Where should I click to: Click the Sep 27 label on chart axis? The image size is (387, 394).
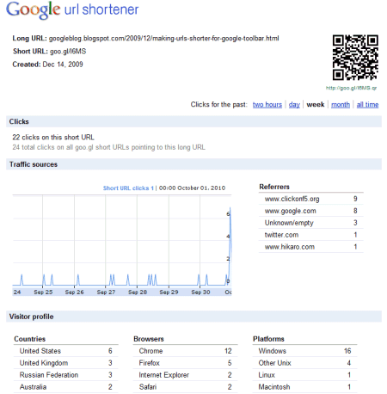(x=106, y=292)
